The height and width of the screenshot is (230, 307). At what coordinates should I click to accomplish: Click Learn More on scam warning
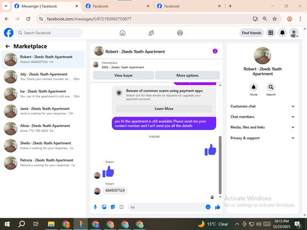[x=164, y=109]
